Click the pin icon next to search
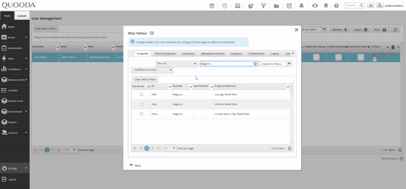This screenshot has height=189, width=406. [370, 6]
